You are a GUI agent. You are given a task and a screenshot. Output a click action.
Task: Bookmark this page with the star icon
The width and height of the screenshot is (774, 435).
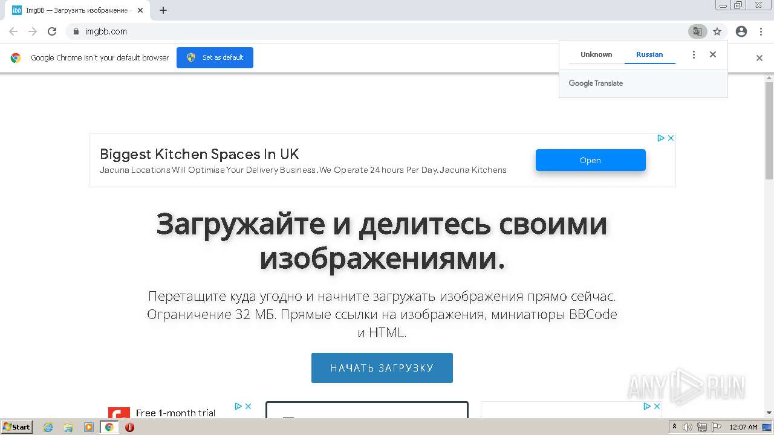tap(717, 31)
